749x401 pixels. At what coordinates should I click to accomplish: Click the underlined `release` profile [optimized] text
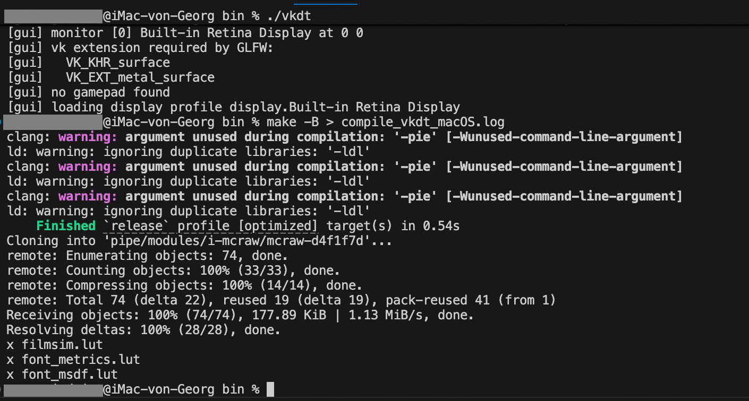(x=210, y=226)
